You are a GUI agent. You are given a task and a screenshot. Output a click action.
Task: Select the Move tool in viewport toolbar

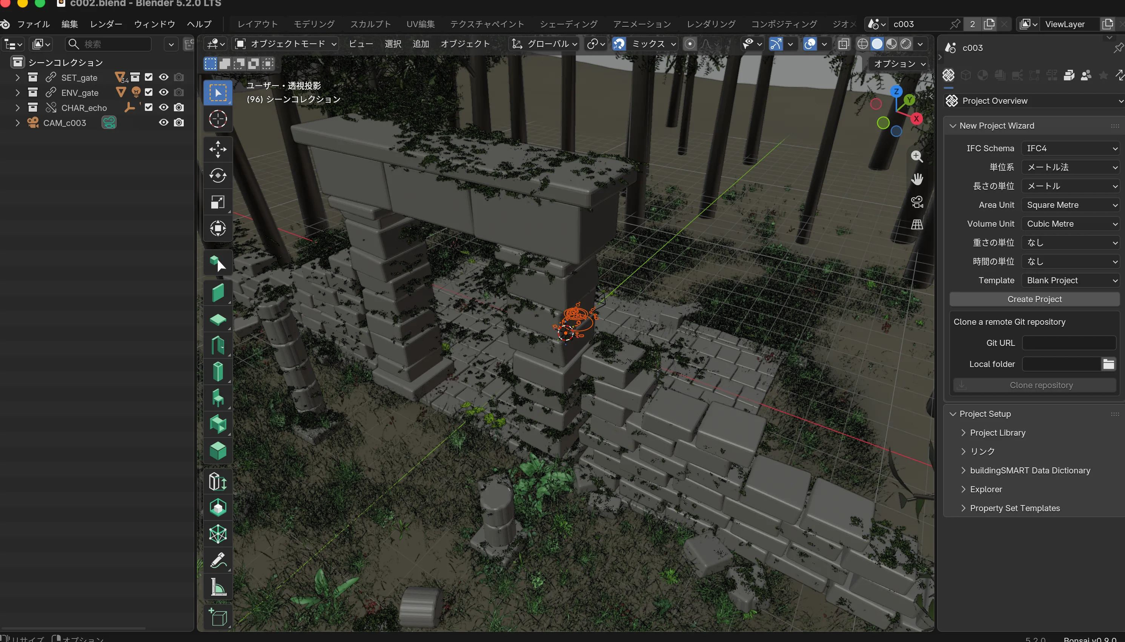point(218,149)
